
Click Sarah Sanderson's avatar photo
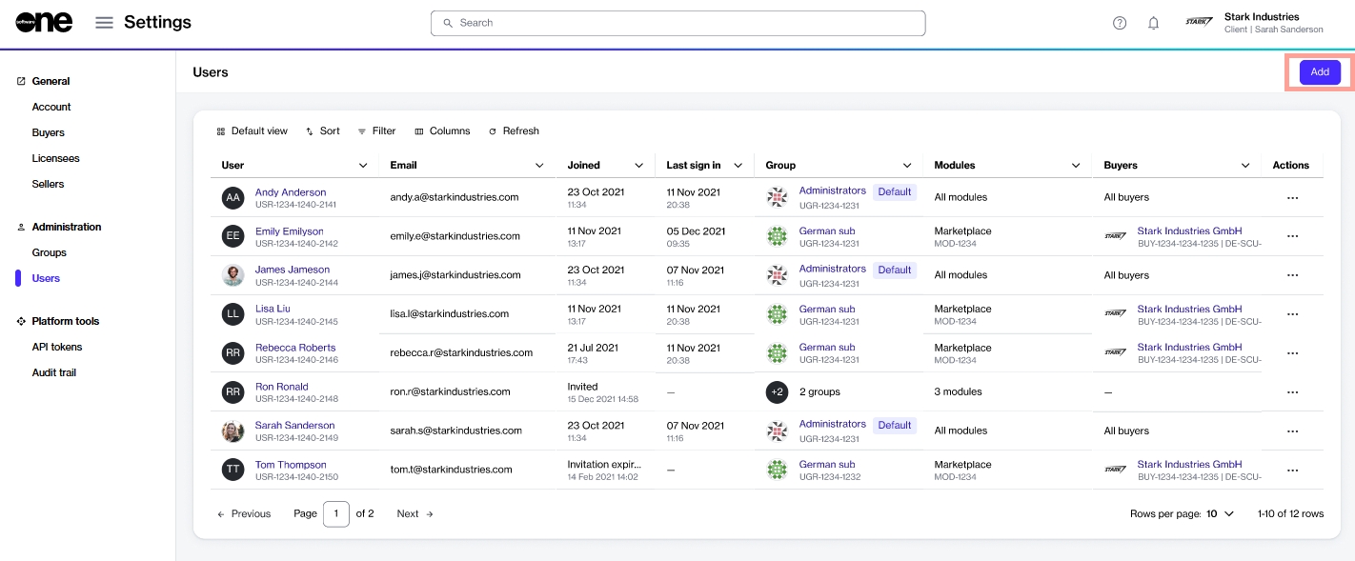coord(233,431)
